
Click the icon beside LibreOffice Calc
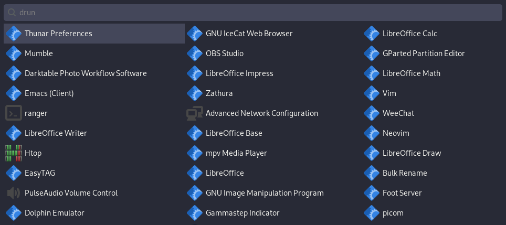click(x=372, y=34)
